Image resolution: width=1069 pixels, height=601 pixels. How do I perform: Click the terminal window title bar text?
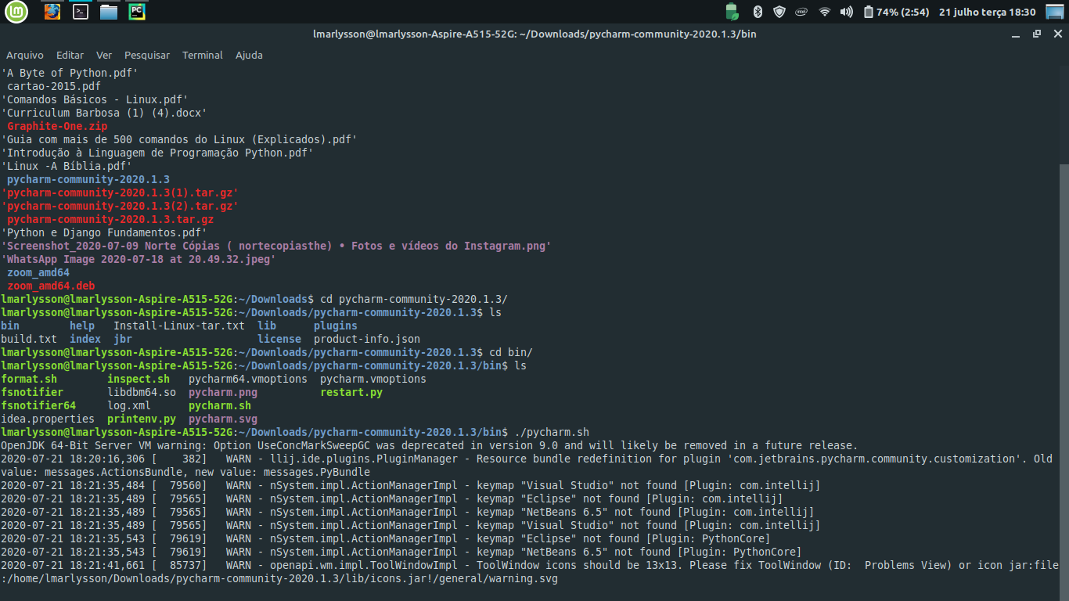pos(534,34)
